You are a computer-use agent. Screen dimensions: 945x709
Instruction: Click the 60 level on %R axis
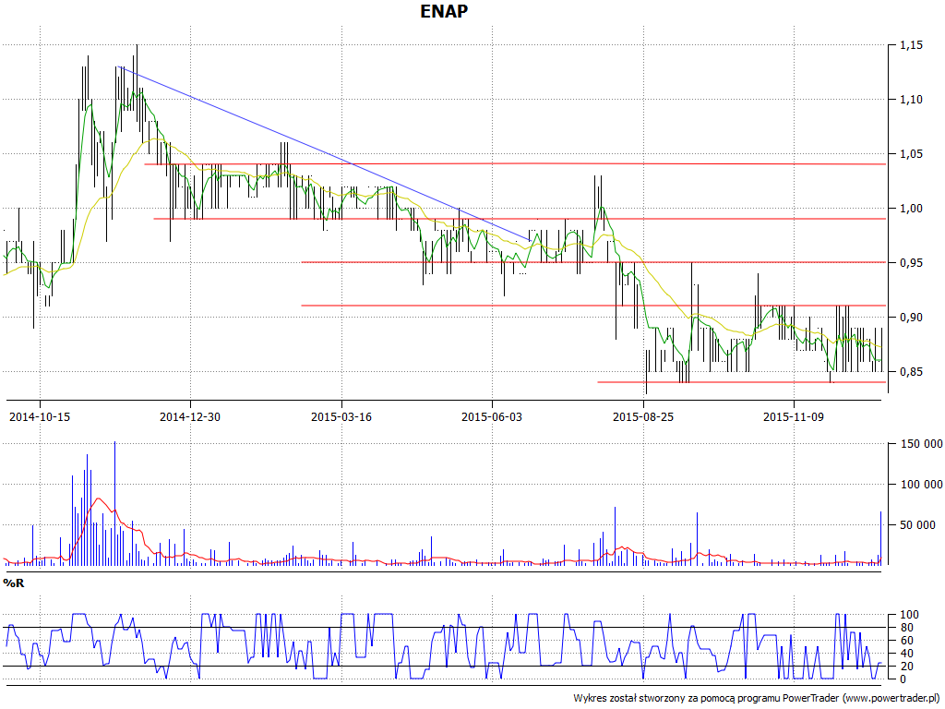(x=906, y=641)
